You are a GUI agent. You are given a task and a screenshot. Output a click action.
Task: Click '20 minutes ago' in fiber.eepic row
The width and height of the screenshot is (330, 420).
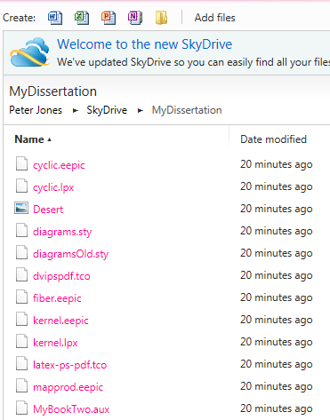click(277, 297)
